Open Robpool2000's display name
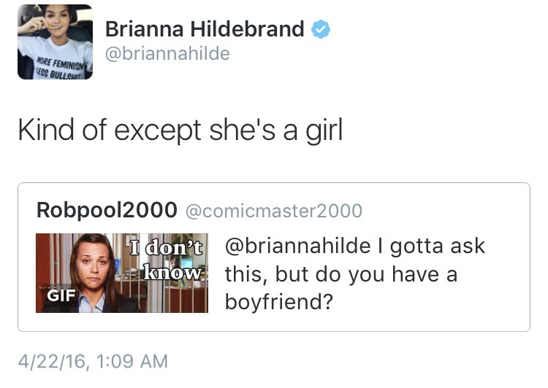Screen dimensions: 548x388 (107, 211)
